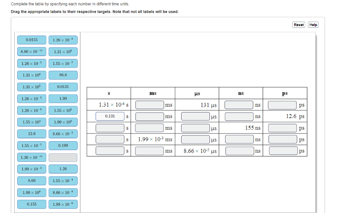Viewport: 347px width, 213px height.
Task: Select the 0.199 label
Action: point(63,145)
